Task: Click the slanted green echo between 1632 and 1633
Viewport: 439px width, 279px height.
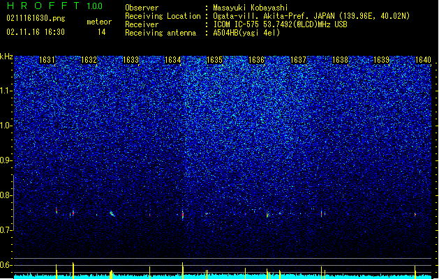Action: 112,214
